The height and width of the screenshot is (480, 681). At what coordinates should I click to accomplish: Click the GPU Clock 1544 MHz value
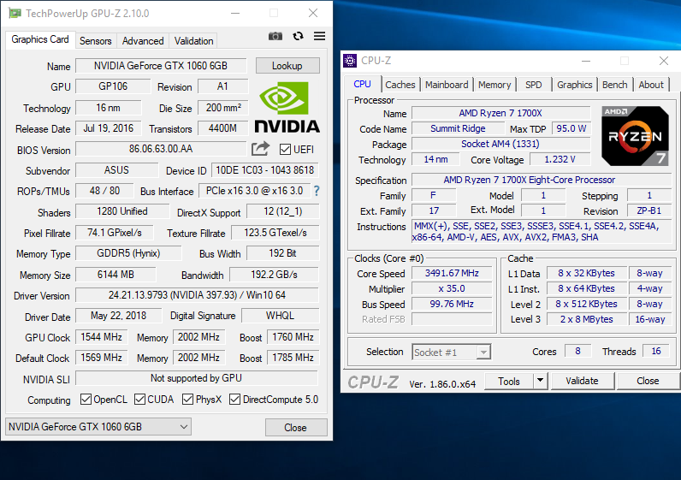(101, 336)
